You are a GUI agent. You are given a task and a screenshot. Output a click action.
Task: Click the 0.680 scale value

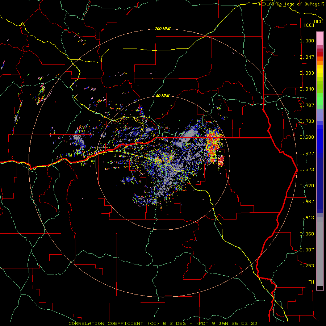(x=307, y=137)
